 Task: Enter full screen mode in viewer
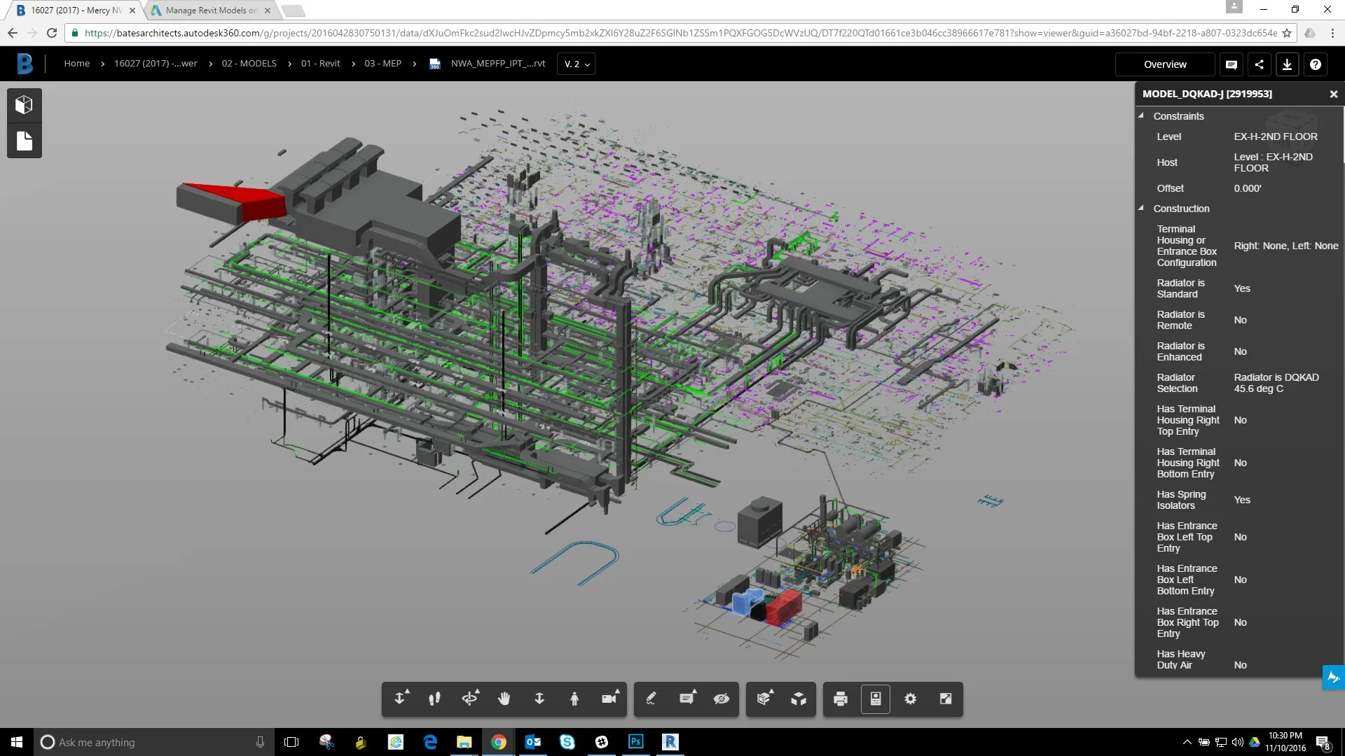(x=946, y=698)
